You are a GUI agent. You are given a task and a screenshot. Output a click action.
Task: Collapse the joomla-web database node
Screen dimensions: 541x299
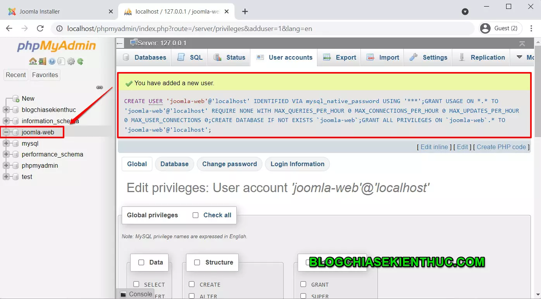point(6,132)
